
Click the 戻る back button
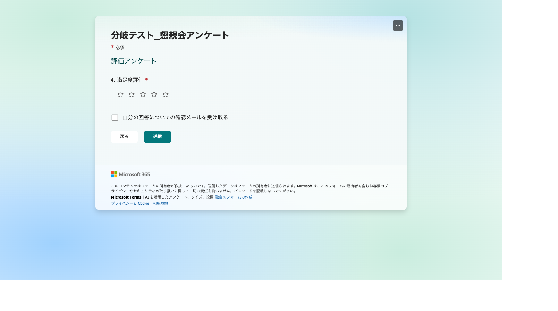point(124,137)
